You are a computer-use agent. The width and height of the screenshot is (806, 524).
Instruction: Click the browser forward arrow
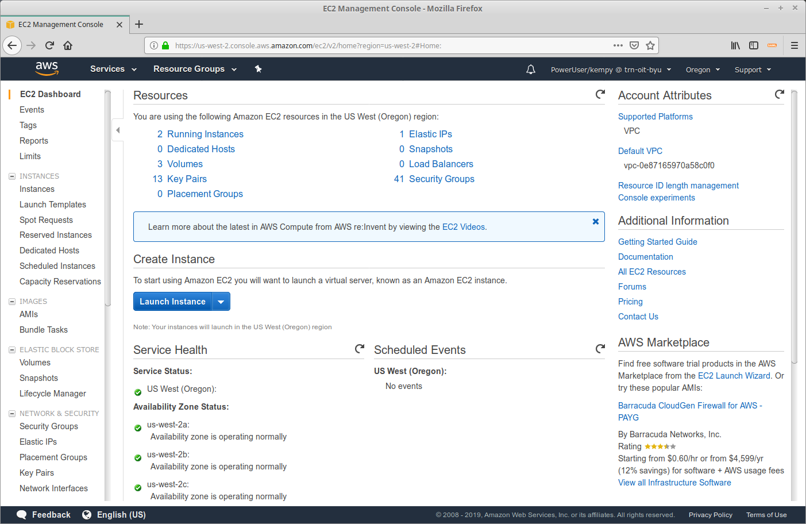(31, 45)
